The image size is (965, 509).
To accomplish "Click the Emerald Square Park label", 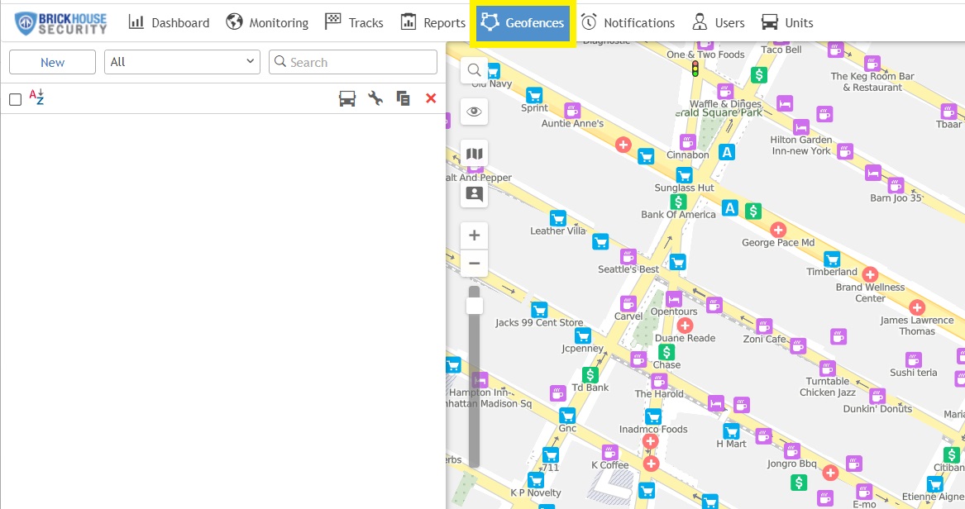I will pyautogui.click(x=719, y=112).
